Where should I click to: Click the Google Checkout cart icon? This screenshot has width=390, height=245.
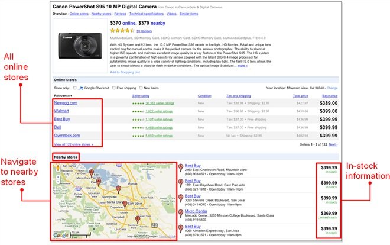coord(81,88)
